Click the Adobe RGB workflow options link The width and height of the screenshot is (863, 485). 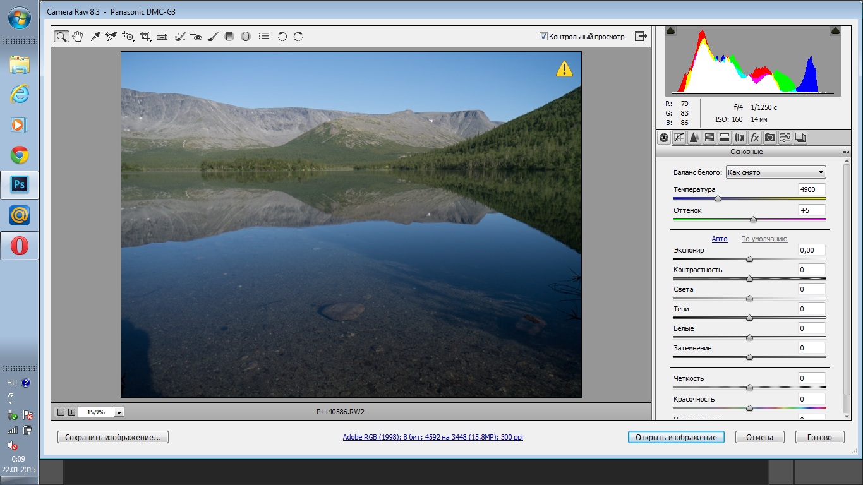[433, 437]
